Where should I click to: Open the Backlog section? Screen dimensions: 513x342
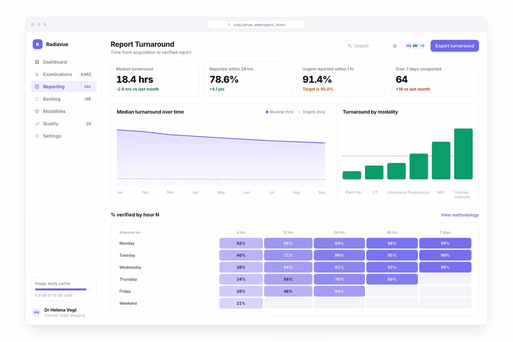[x=64, y=99]
